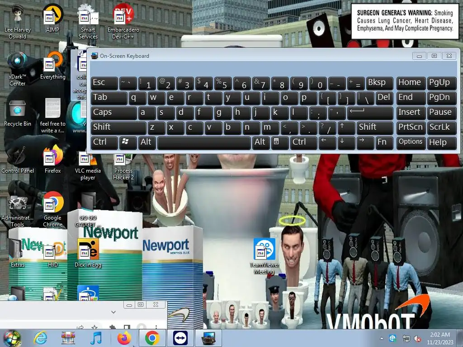The image size is (463, 347).
Task: Click the muted volume tray icon
Action: (417, 339)
